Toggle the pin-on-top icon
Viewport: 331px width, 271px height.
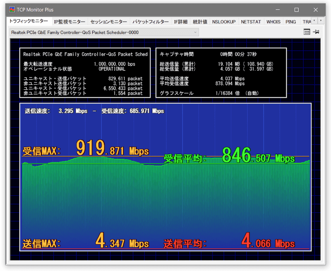(x=316, y=32)
